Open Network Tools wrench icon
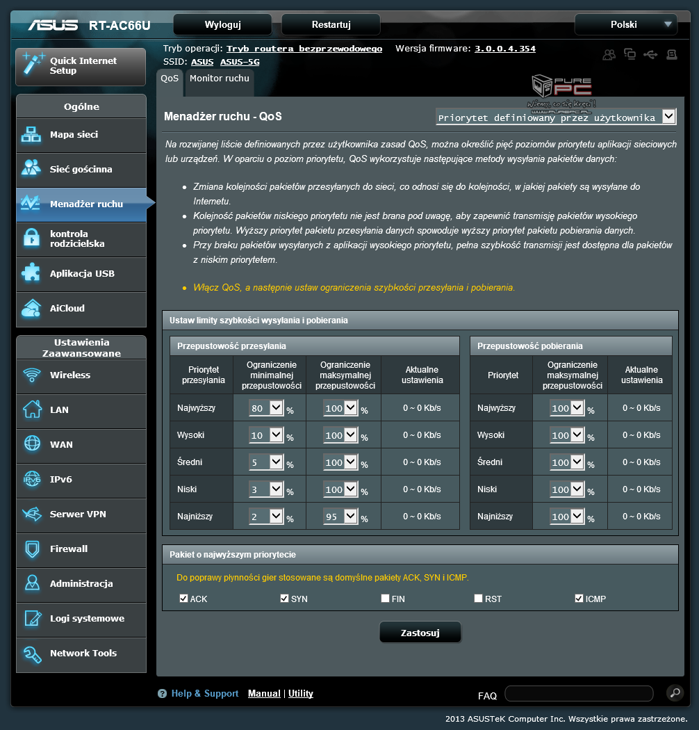 pos(33,654)
